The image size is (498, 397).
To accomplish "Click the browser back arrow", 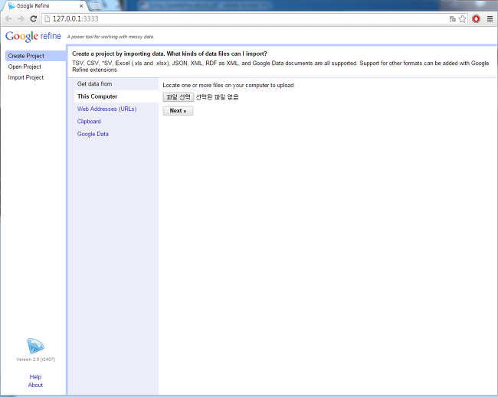I will coord(8,19).
